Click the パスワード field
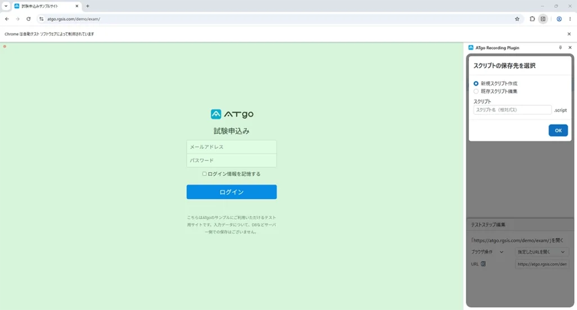 (x=232, y=161)
